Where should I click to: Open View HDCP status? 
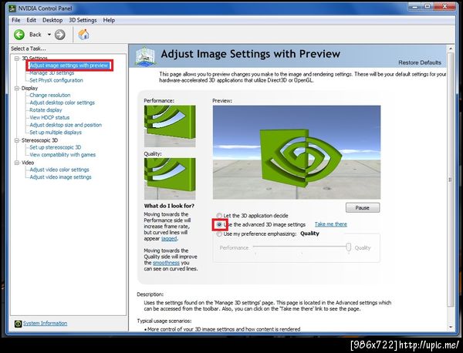click(x=49, y=117)
